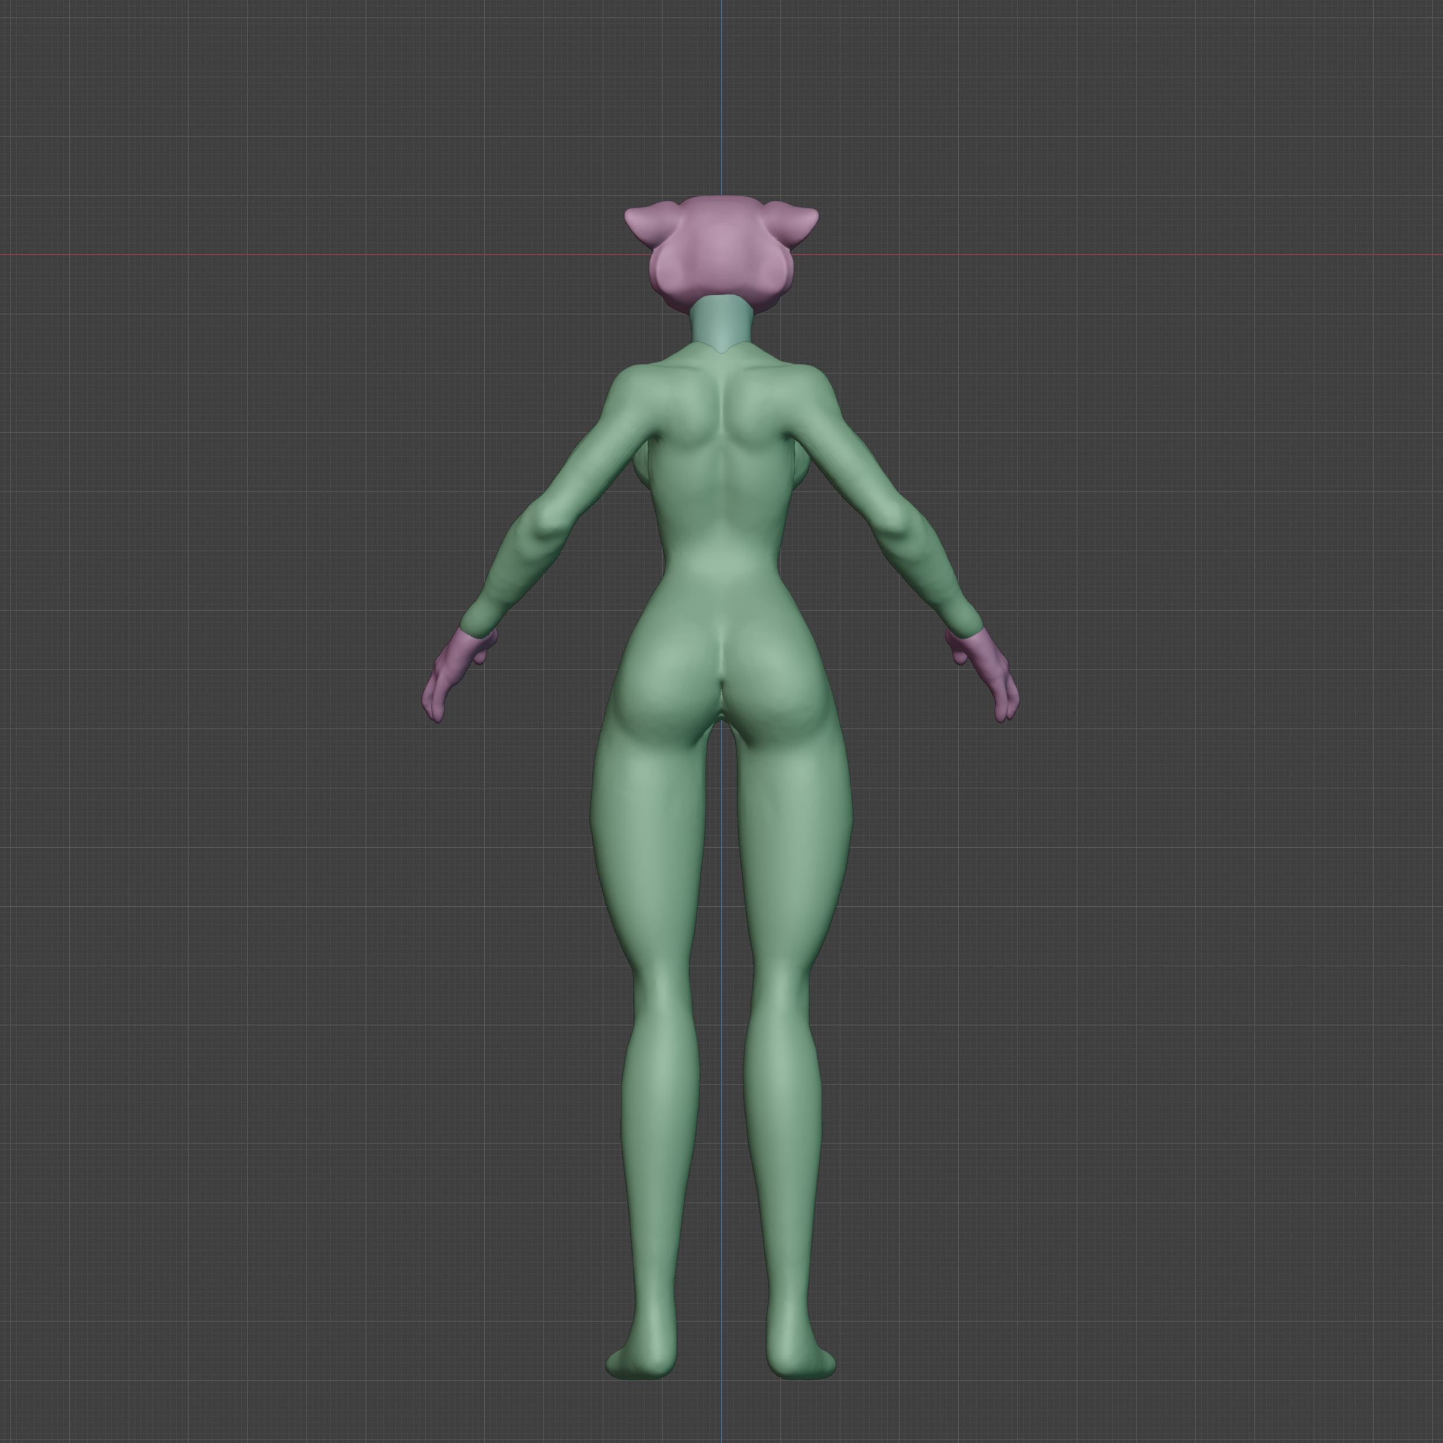
Task: Click the teal neck segment
Action: [721, 320]
